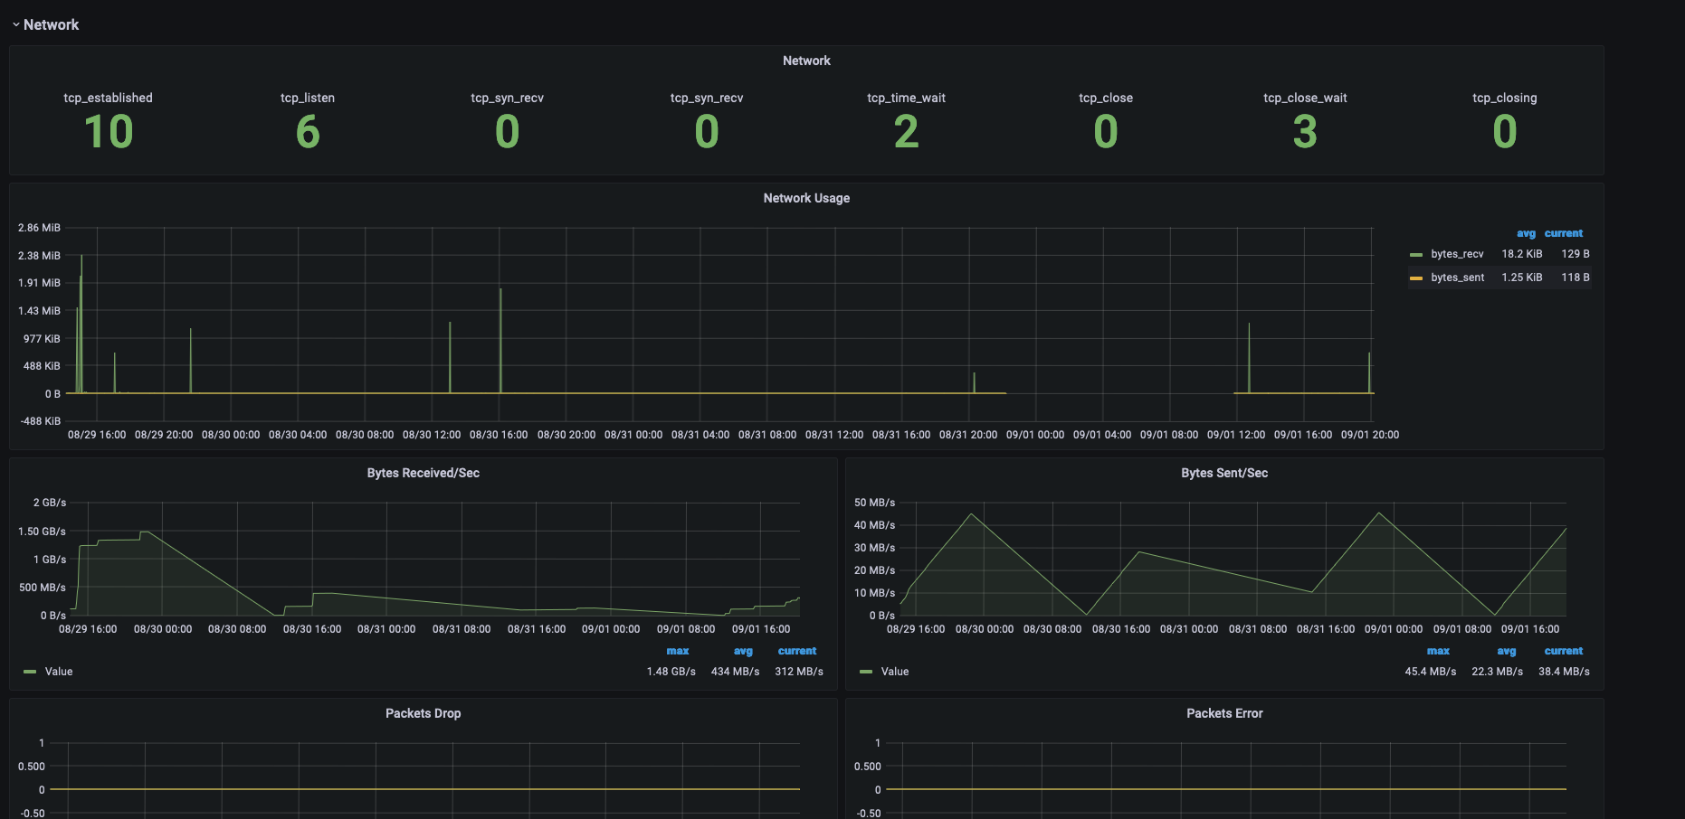This screenshot has height=819, width=1685.
Task: Click the tcp_time_wait value 2
Action: [906, 132]
